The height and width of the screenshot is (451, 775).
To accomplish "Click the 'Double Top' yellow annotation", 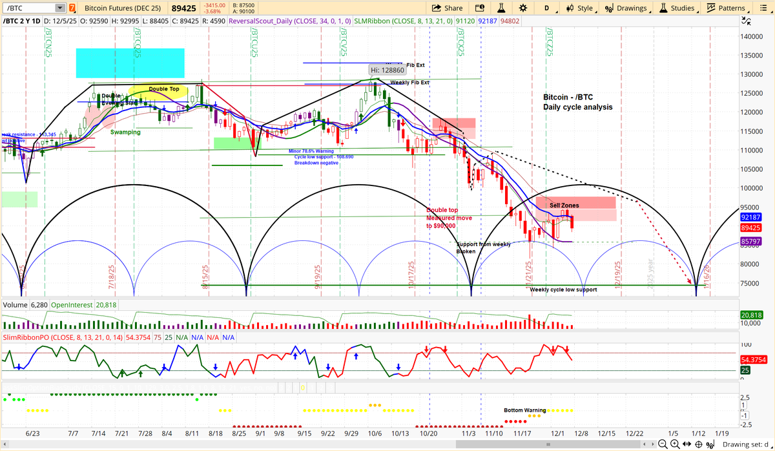I will click(x=163, y=89).
